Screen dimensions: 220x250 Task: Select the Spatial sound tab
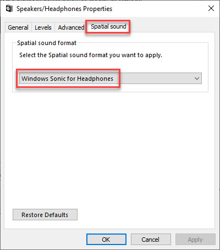[108, 26]
